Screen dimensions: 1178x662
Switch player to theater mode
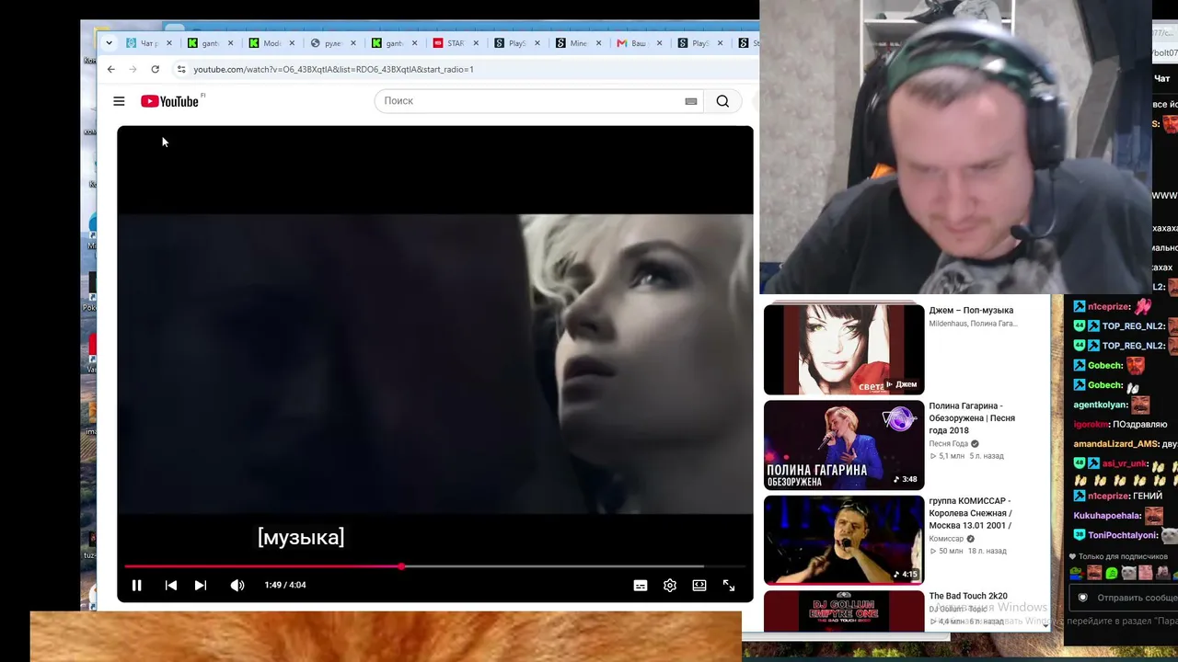699,585
